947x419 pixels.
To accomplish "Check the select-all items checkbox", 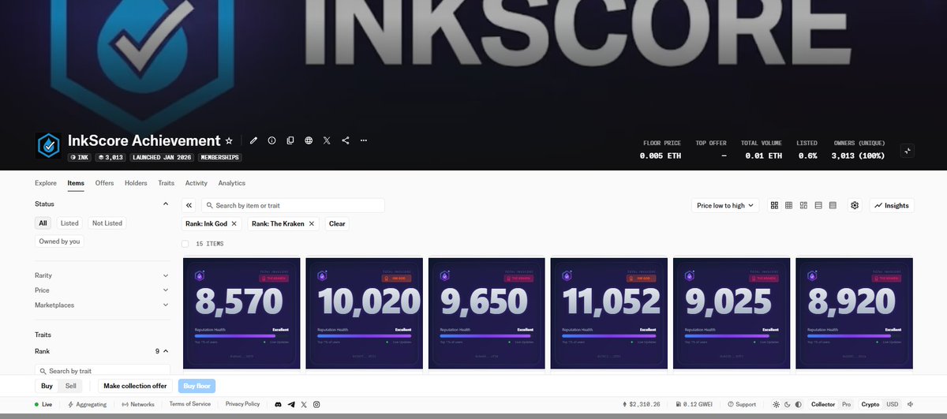I will click(185, 244).
